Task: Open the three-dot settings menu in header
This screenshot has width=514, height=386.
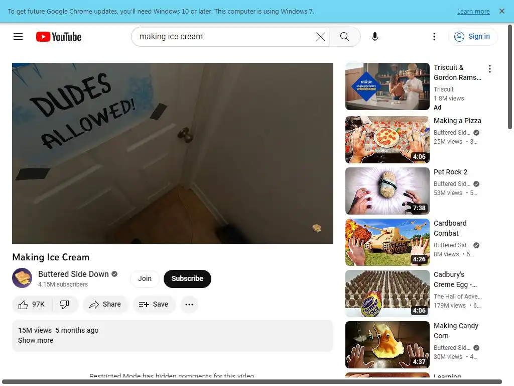Action: (434, 37)
